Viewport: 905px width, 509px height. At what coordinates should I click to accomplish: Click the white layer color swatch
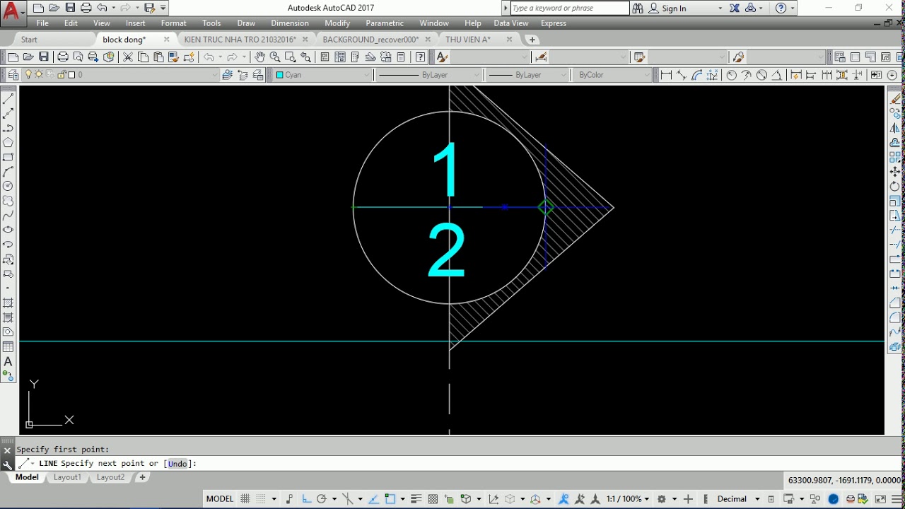click(71, 75)
